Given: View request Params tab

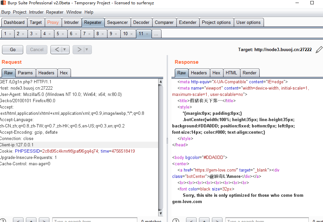Looking at the screenshot, I should (x=25, y=73).
